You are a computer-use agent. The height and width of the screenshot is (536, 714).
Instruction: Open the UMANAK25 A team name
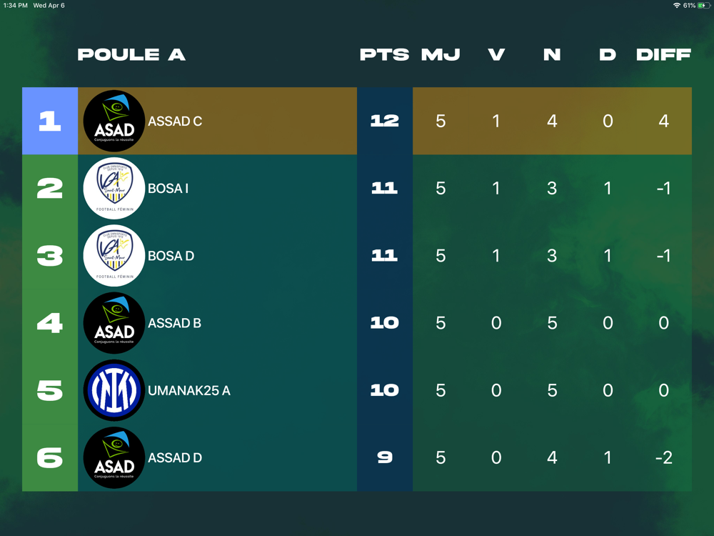pyautogui.click(x=189, y=391)
